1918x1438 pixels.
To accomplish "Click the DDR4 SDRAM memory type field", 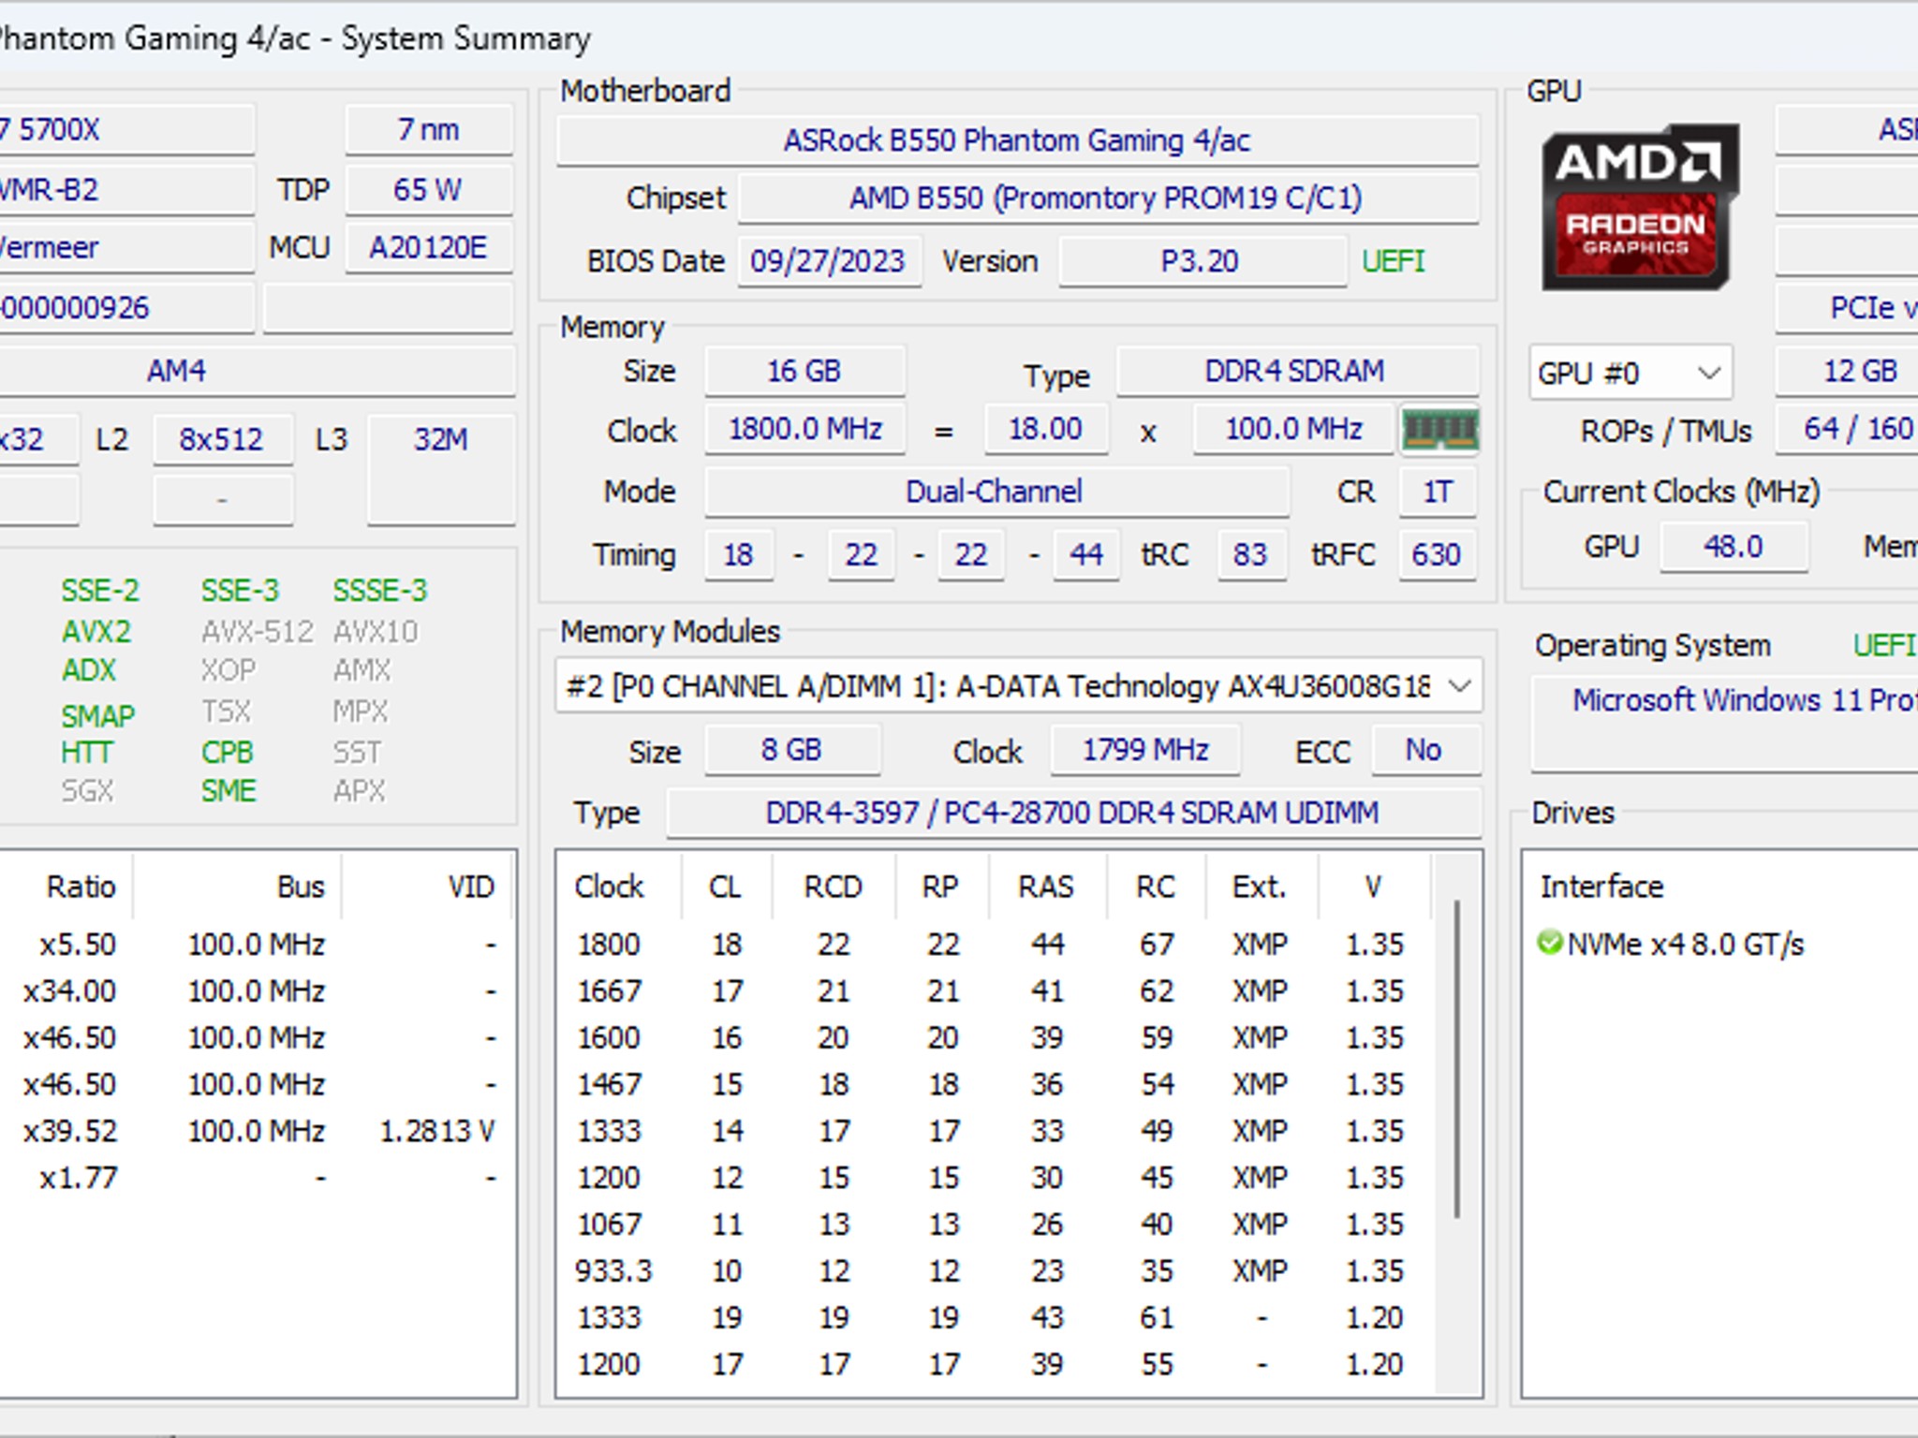I will pyautogui.click(x=1296, y=371).
